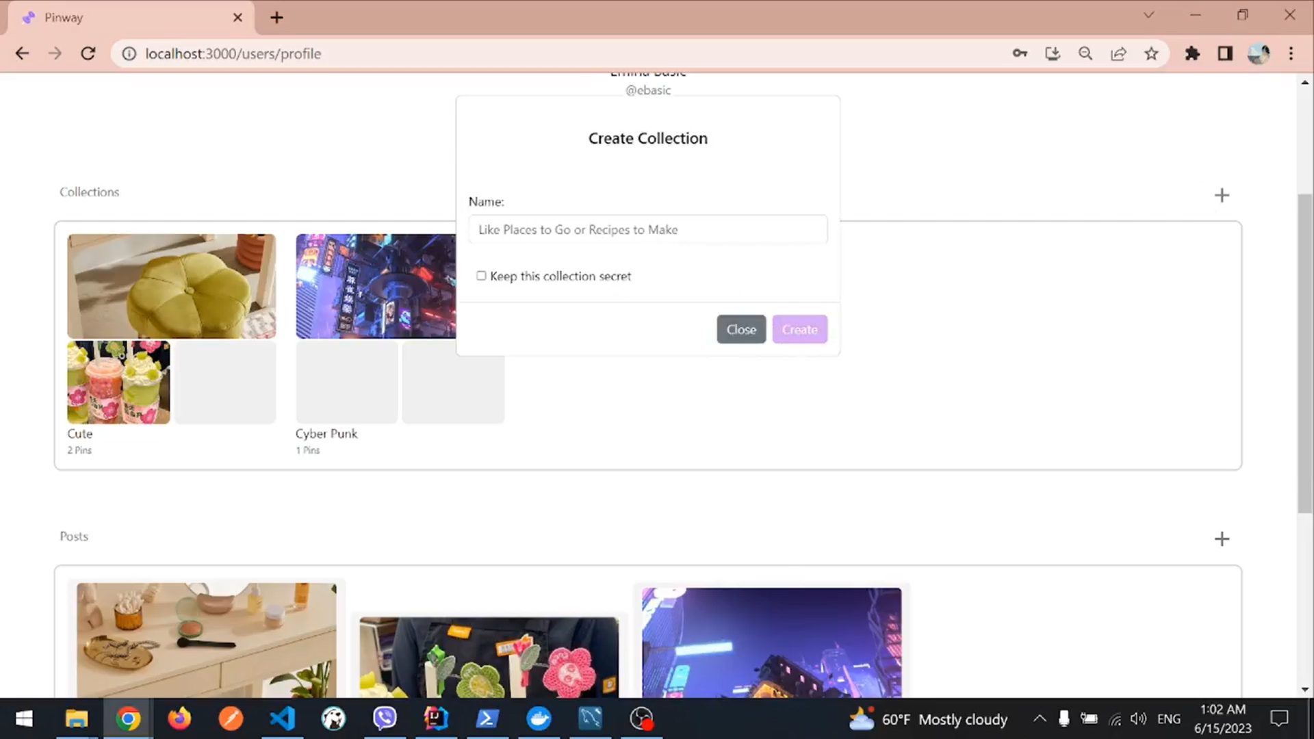Select the Pinway browser tab
This screenshot has height=739, width=1314.
point(103,17)
